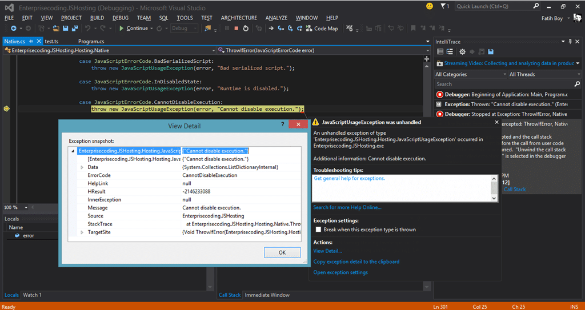Enable Break when this exception type is thrown
This screenshot has height=310, width=585.
pyautogui.click(x=318, y=230)
